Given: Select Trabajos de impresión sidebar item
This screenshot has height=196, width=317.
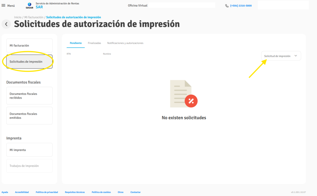Looking at the screenshot, I should click(29, 166).
